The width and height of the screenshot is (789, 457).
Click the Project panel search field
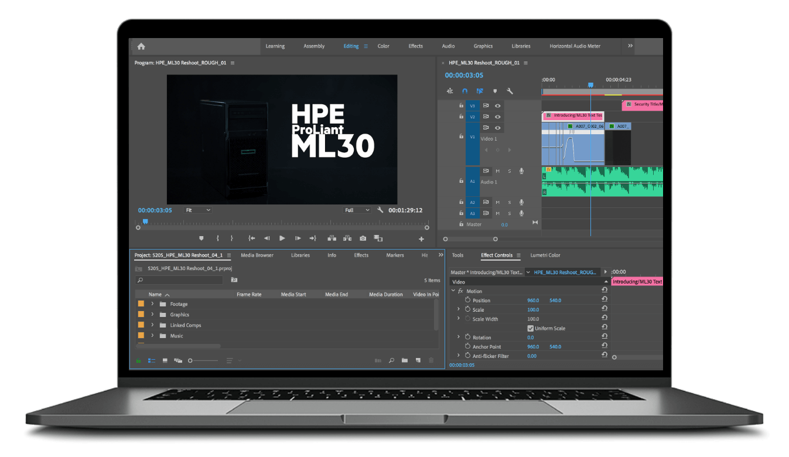pyautogui.click(x=179, y=280)
